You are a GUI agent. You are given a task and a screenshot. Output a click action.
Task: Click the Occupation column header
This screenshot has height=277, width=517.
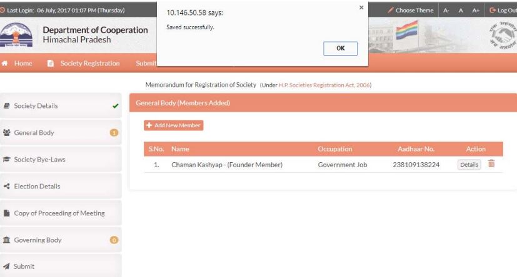pyautogui.click(x=335, y=149)
